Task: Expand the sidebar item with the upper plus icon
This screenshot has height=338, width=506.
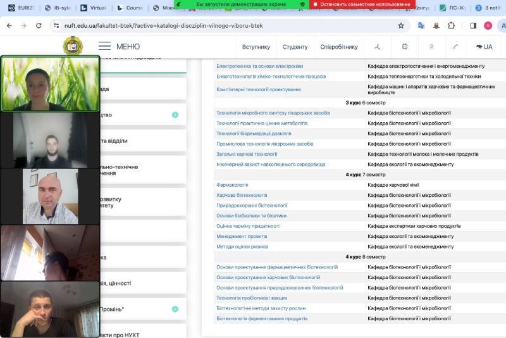Action: tap(175, 115)
